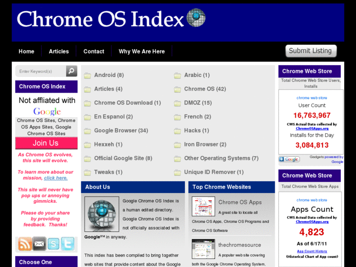Click the Arabic category folder icon

(x=177, y=75)
